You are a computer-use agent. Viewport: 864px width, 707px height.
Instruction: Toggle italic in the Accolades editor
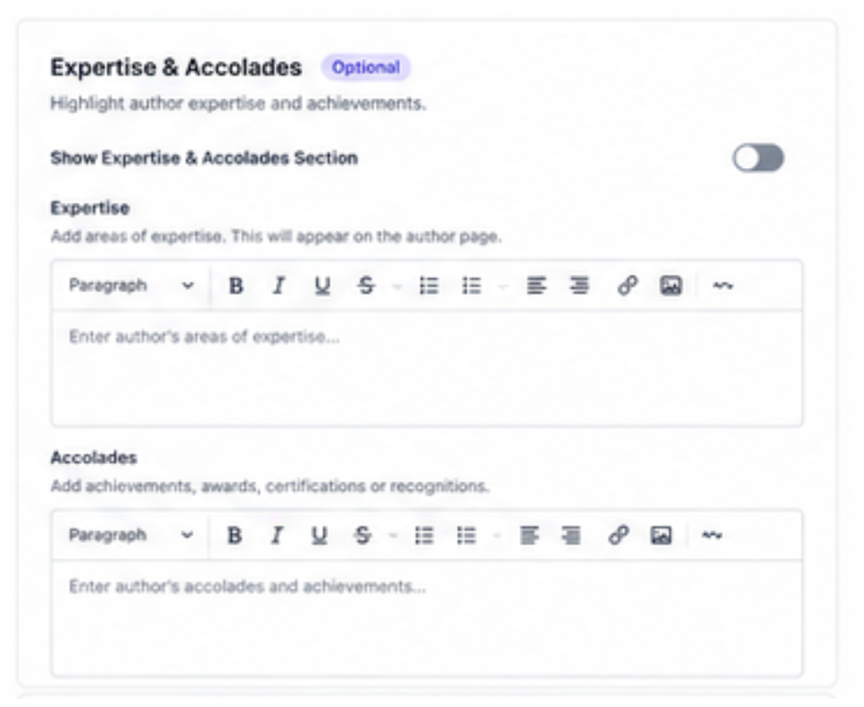tap(277, 535)
